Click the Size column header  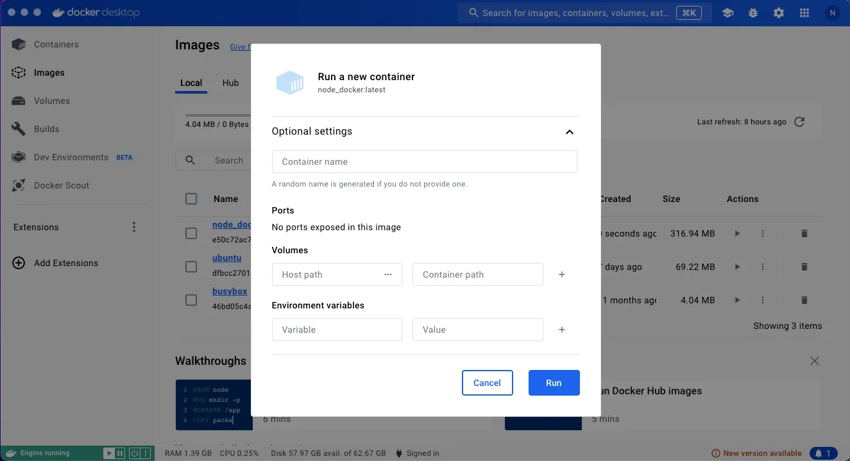tap(671, 199)
